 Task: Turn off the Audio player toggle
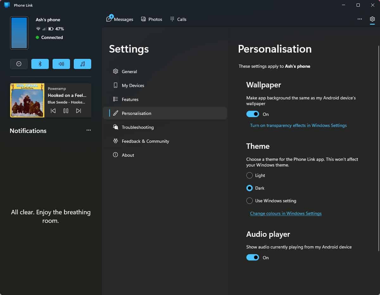pyautogui.click(x=252, y=257)
